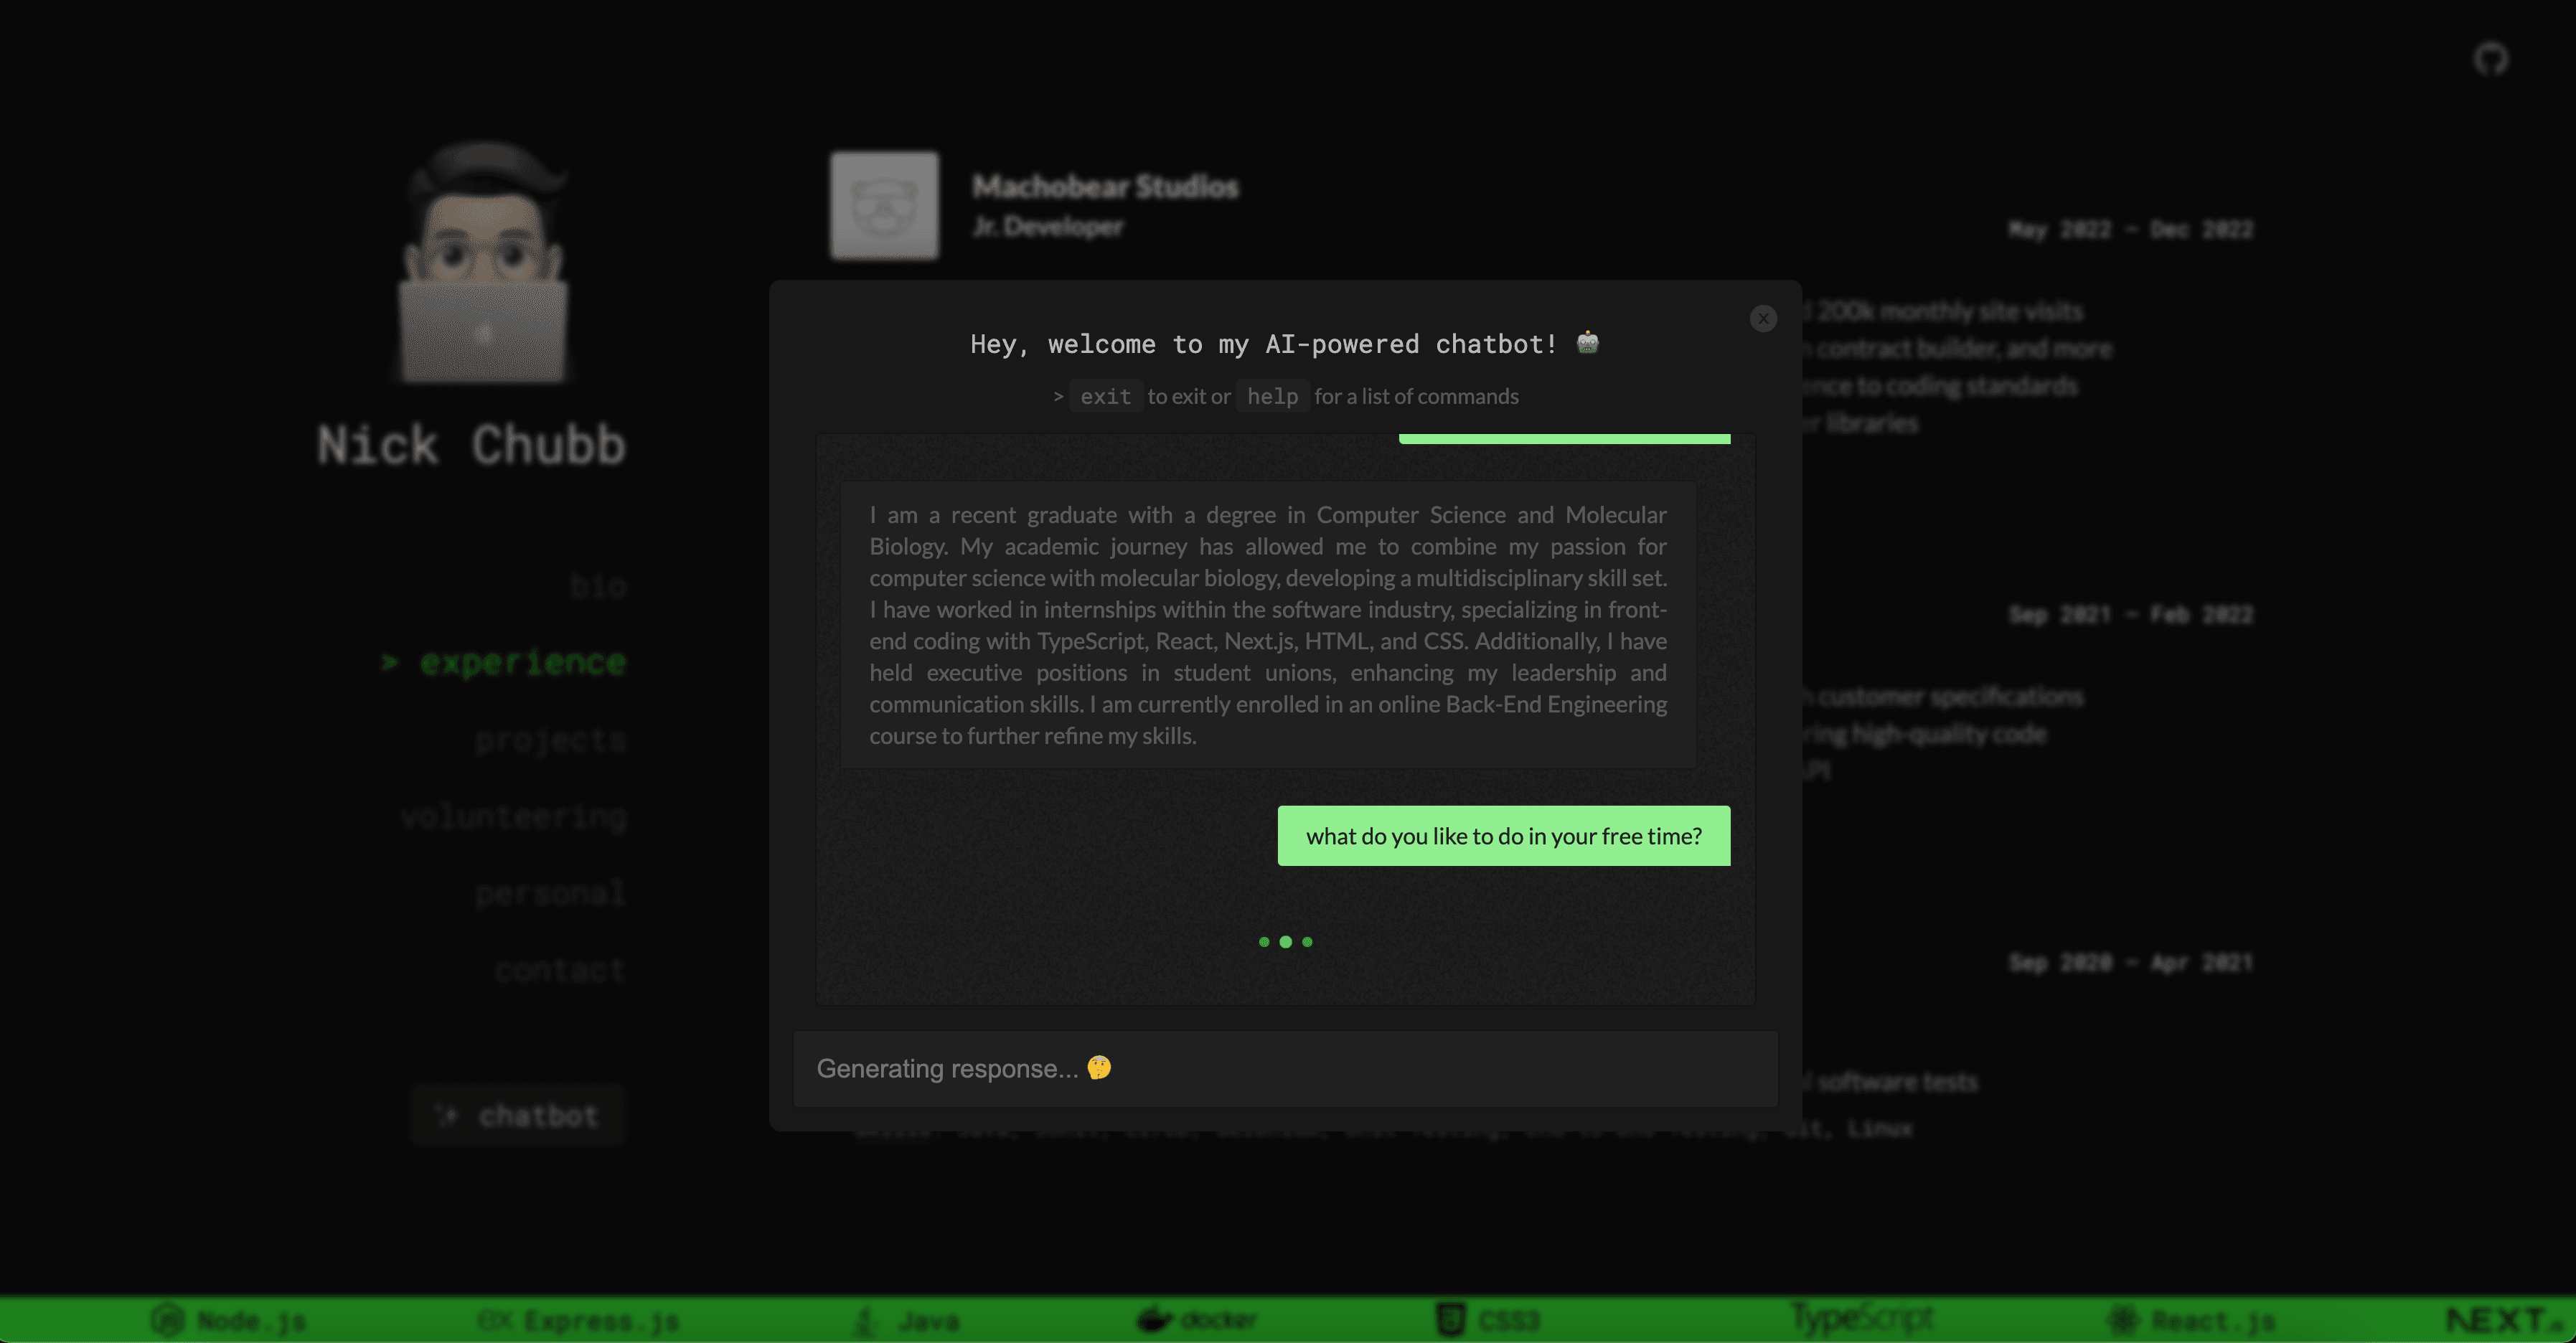Click the Machobear Studios logo thumbnail
The image size is (2576, 1343).
click(884, 205)
